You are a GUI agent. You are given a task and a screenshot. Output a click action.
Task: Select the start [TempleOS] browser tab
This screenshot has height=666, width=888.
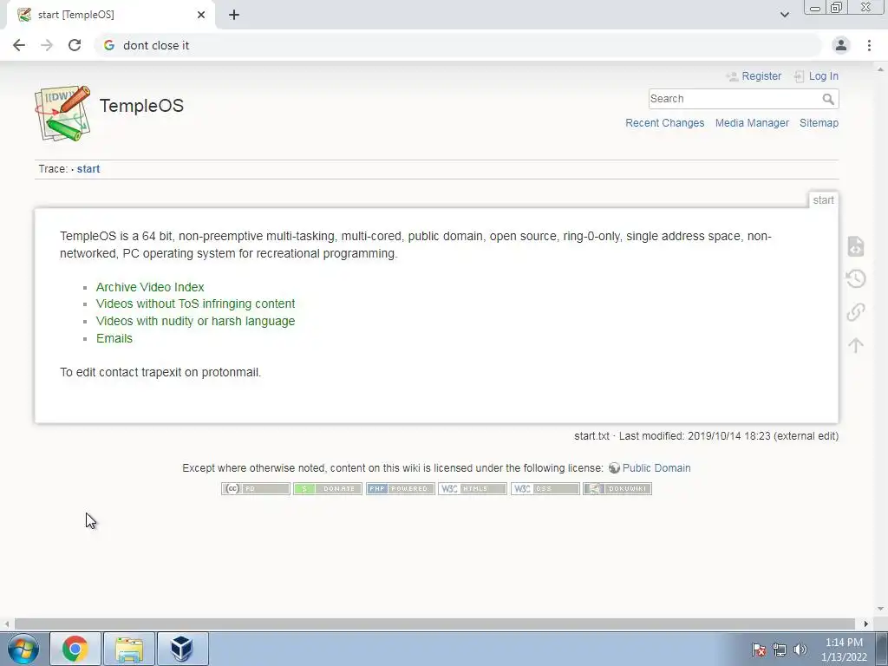pos(110,15)
